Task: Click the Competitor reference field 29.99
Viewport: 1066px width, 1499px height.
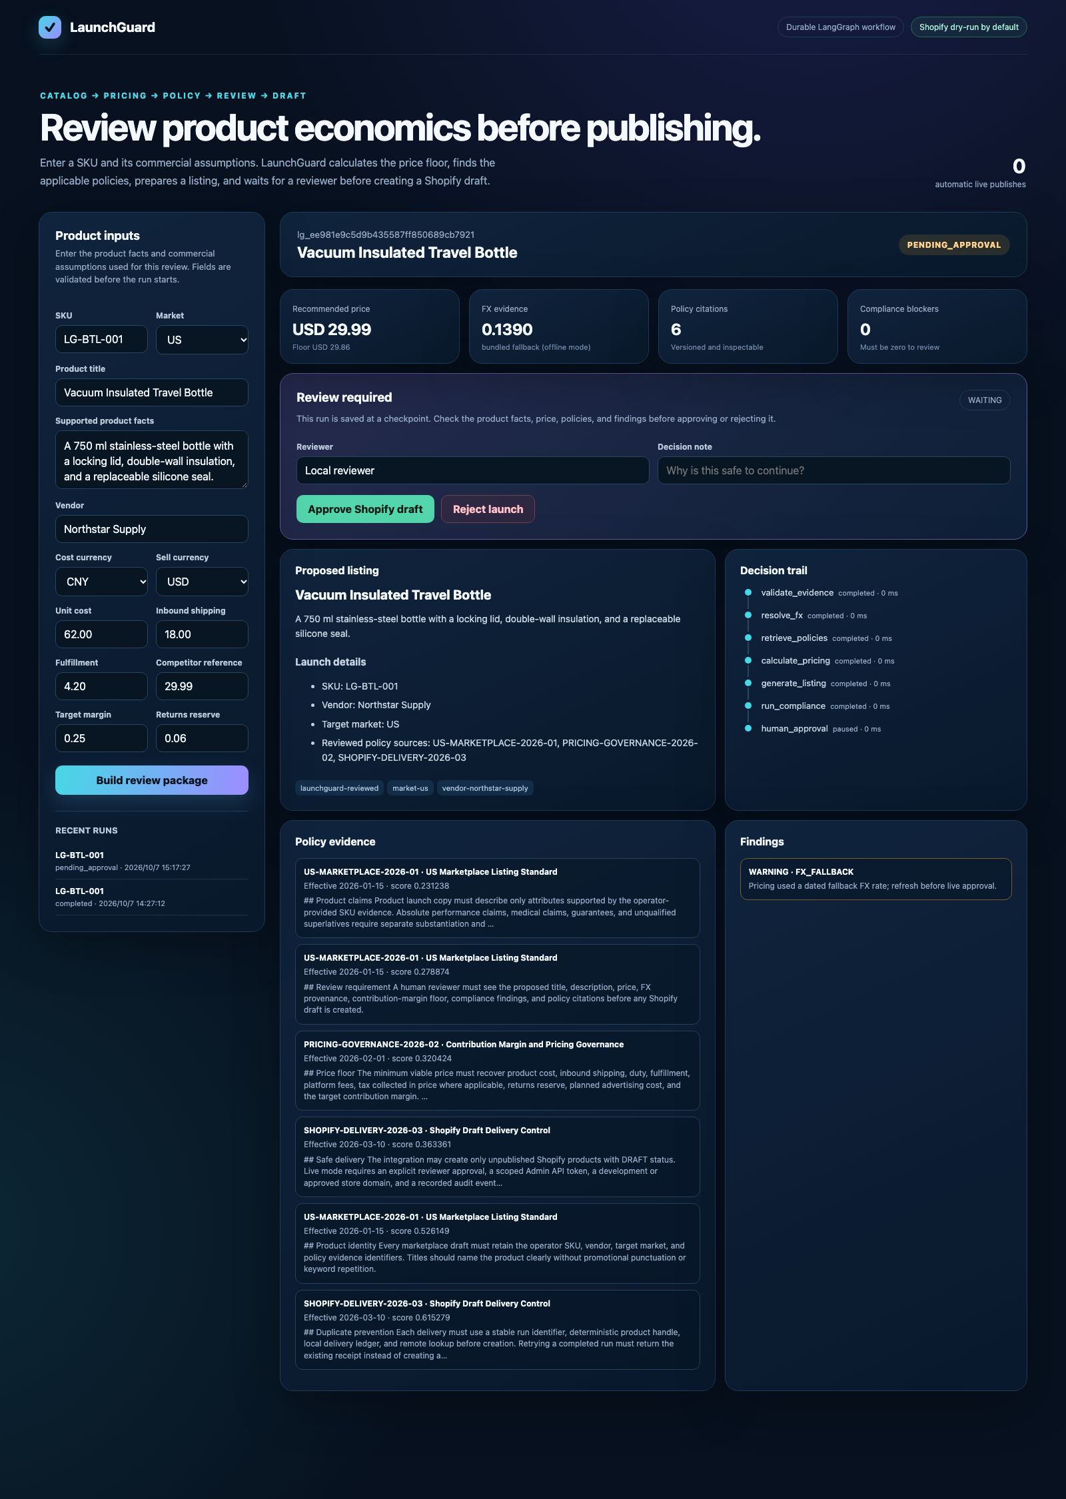Action: [x=202, y=686]
